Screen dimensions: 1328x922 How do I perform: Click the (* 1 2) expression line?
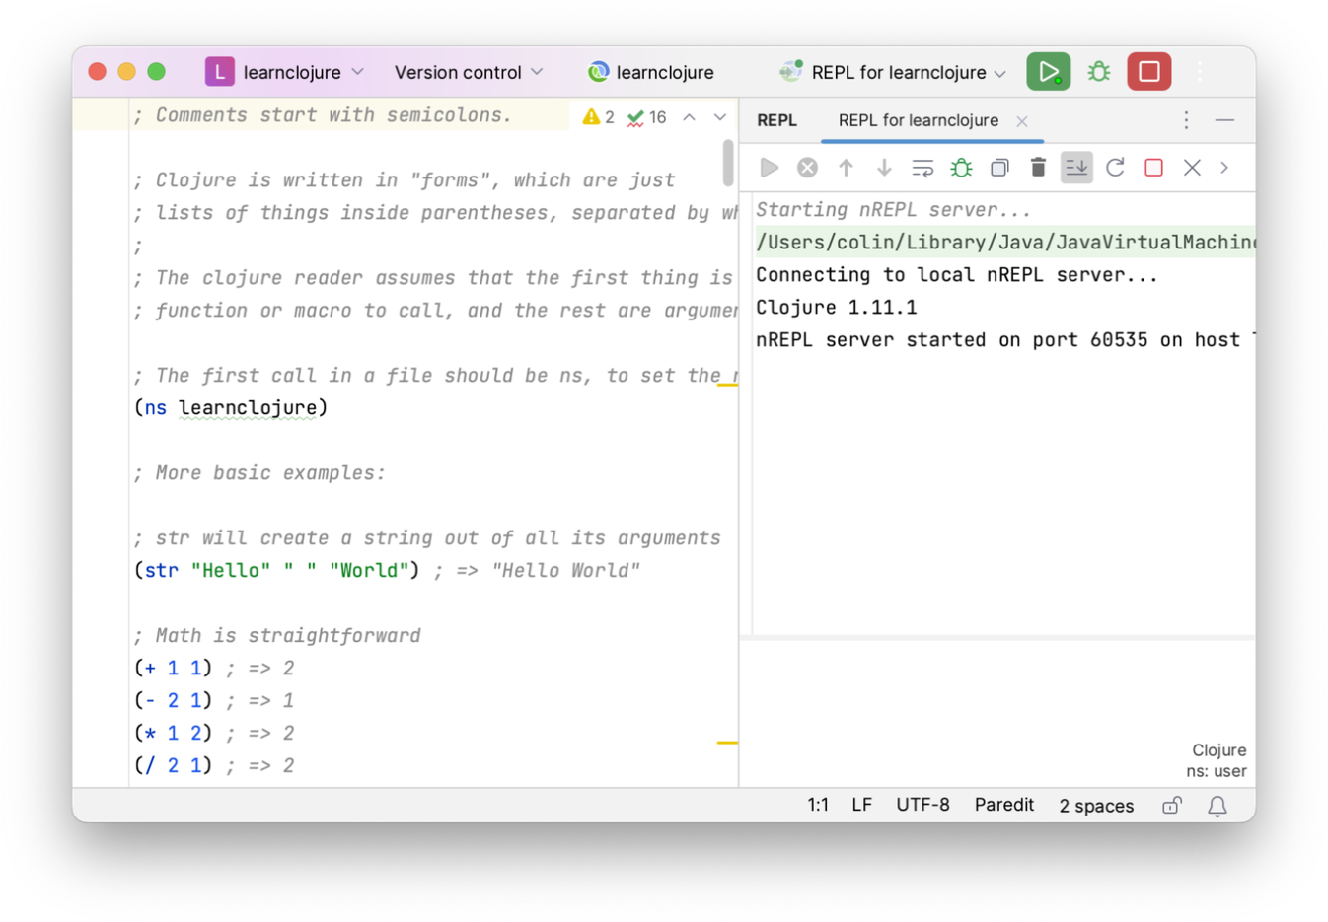[173, 733]
